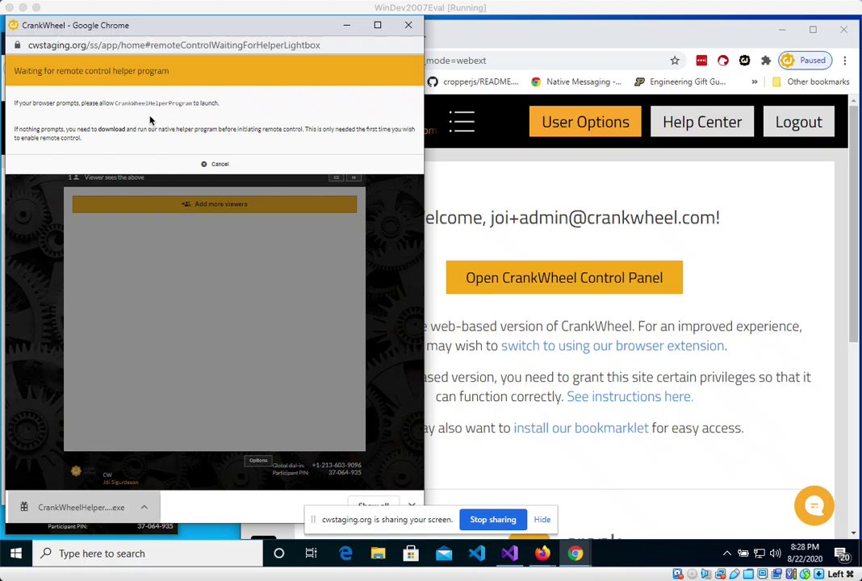Image resolution: width=862 pixels, height=581 pixels.
Task: Click the black cat-face extension icon
Action: click(x=744, y=61)
